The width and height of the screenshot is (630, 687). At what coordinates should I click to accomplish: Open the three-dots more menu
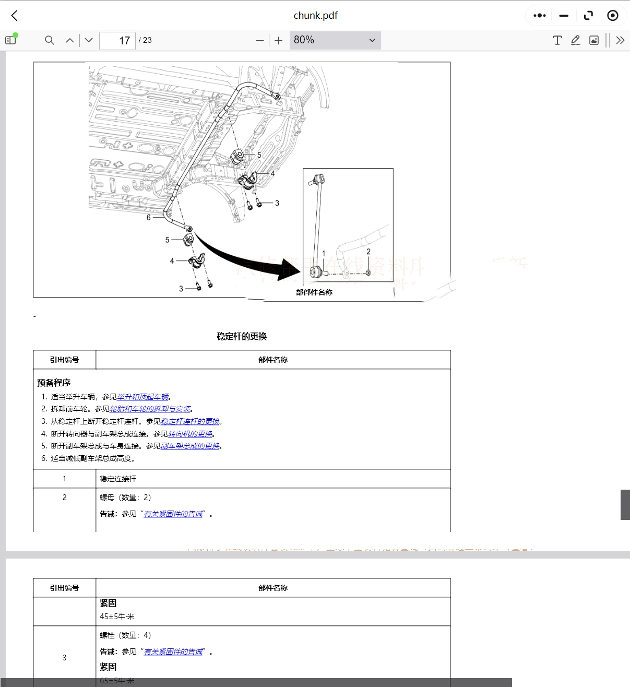[539, 16]
